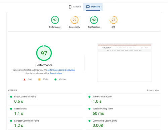Click the 0-49 legend range text
168x130 pixels.
tap(30, 79)
